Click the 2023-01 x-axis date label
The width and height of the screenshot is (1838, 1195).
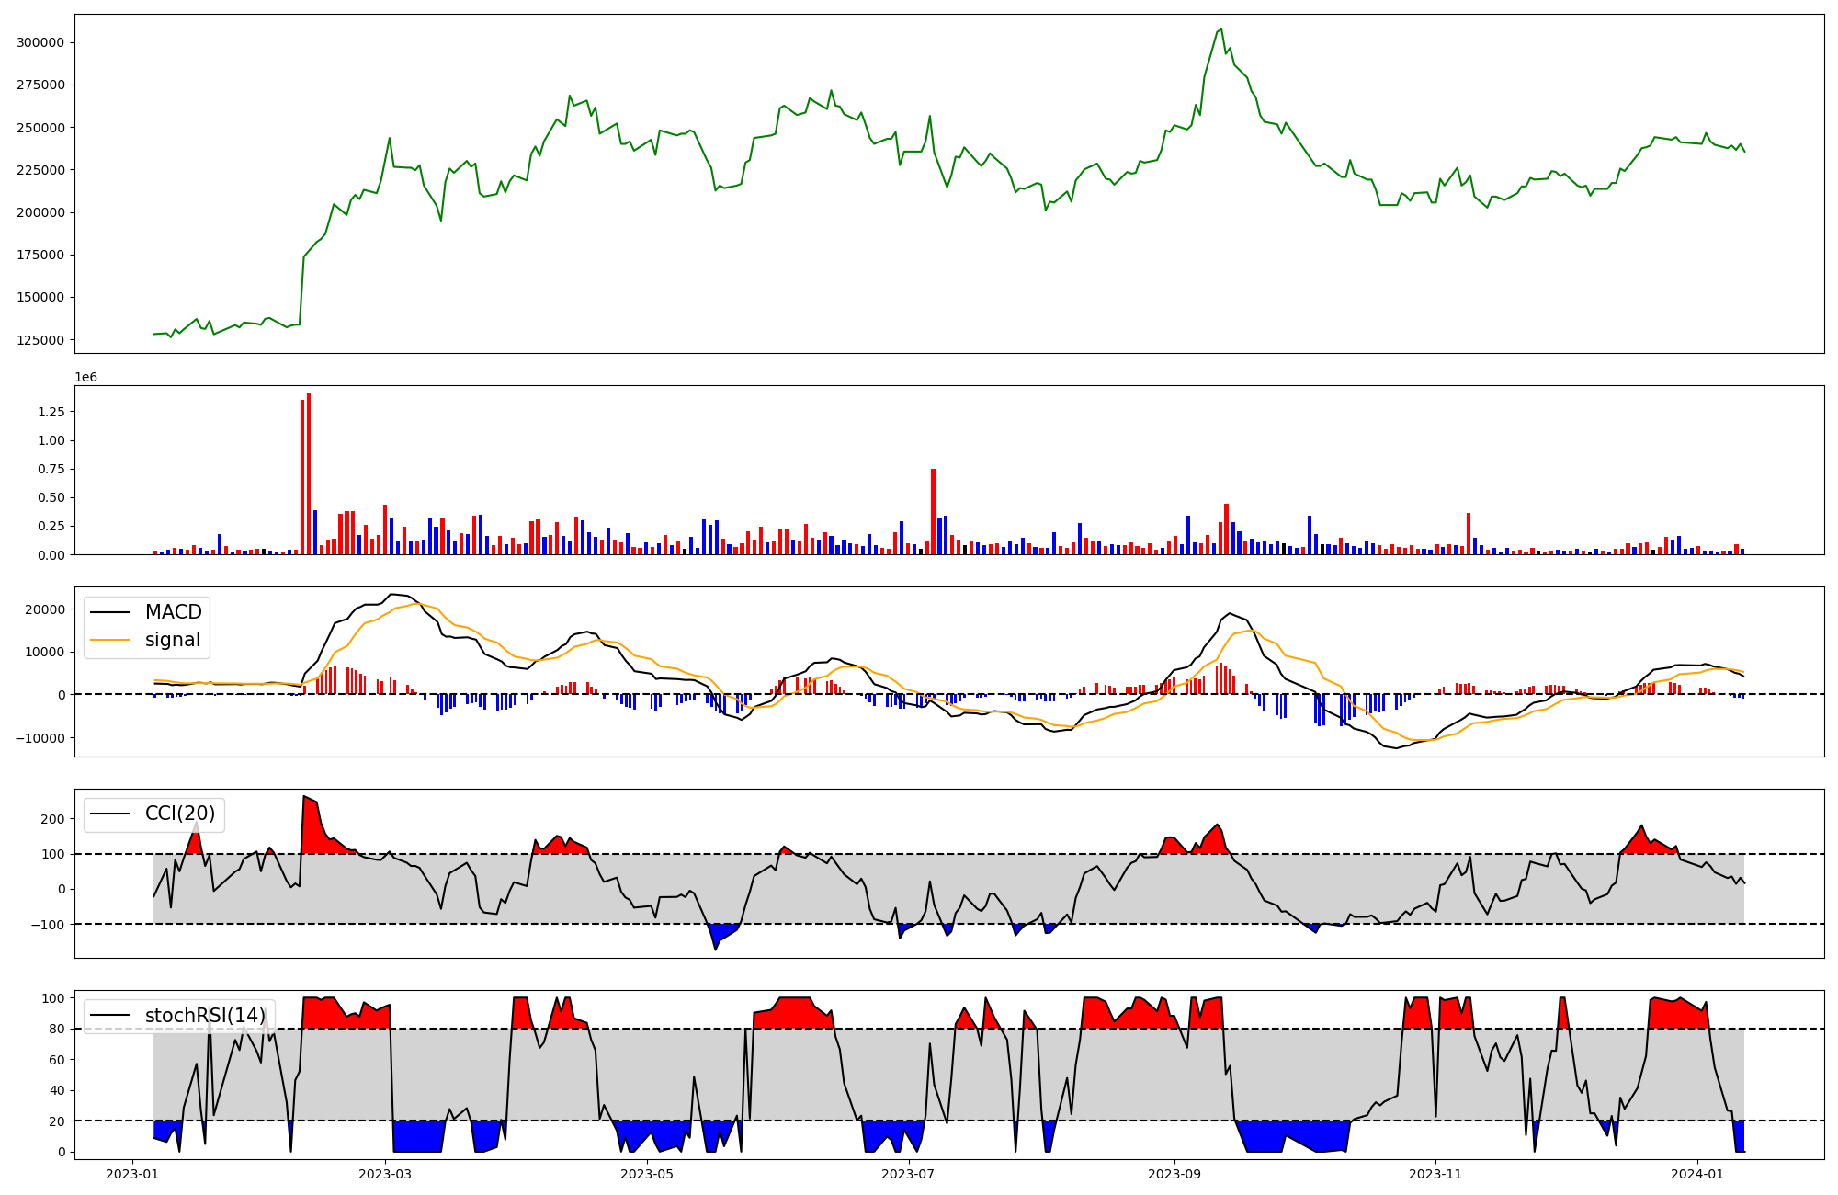pos(133,1174)
